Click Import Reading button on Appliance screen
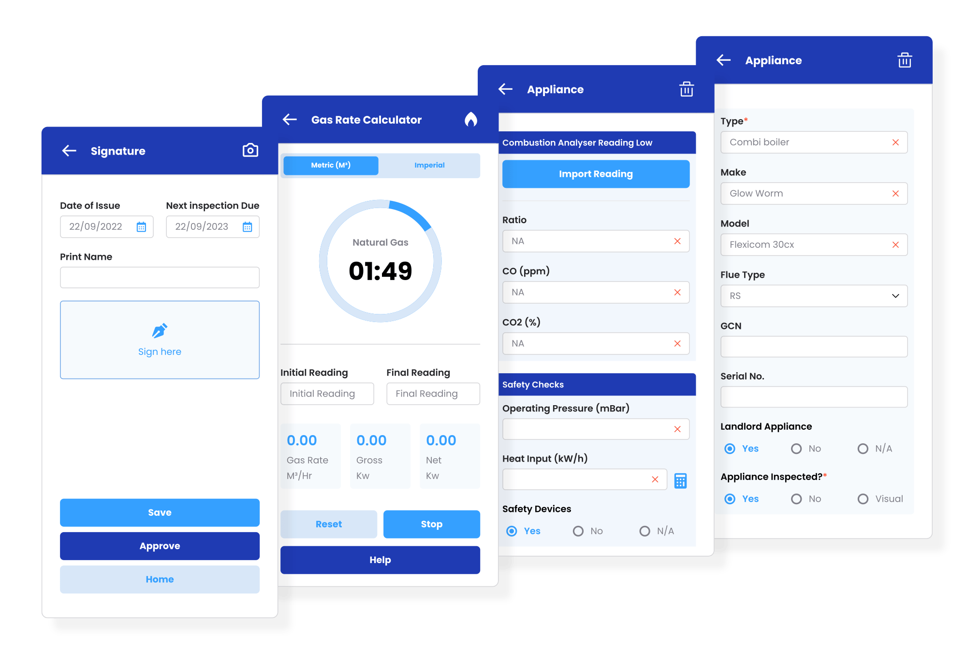Screen dimensions: 967x664 coord(595,174)
